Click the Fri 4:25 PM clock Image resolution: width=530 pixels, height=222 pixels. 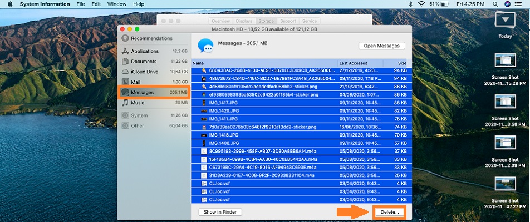coord(470,4)
